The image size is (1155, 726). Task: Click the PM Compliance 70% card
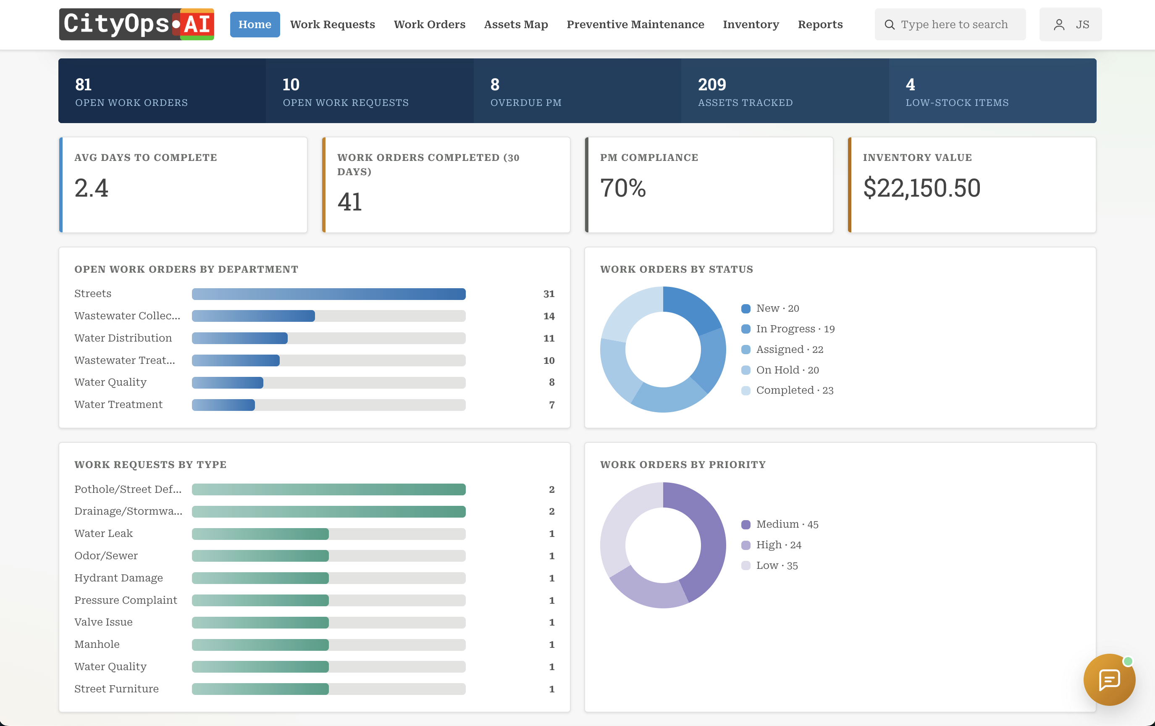[x=709, y=185]
